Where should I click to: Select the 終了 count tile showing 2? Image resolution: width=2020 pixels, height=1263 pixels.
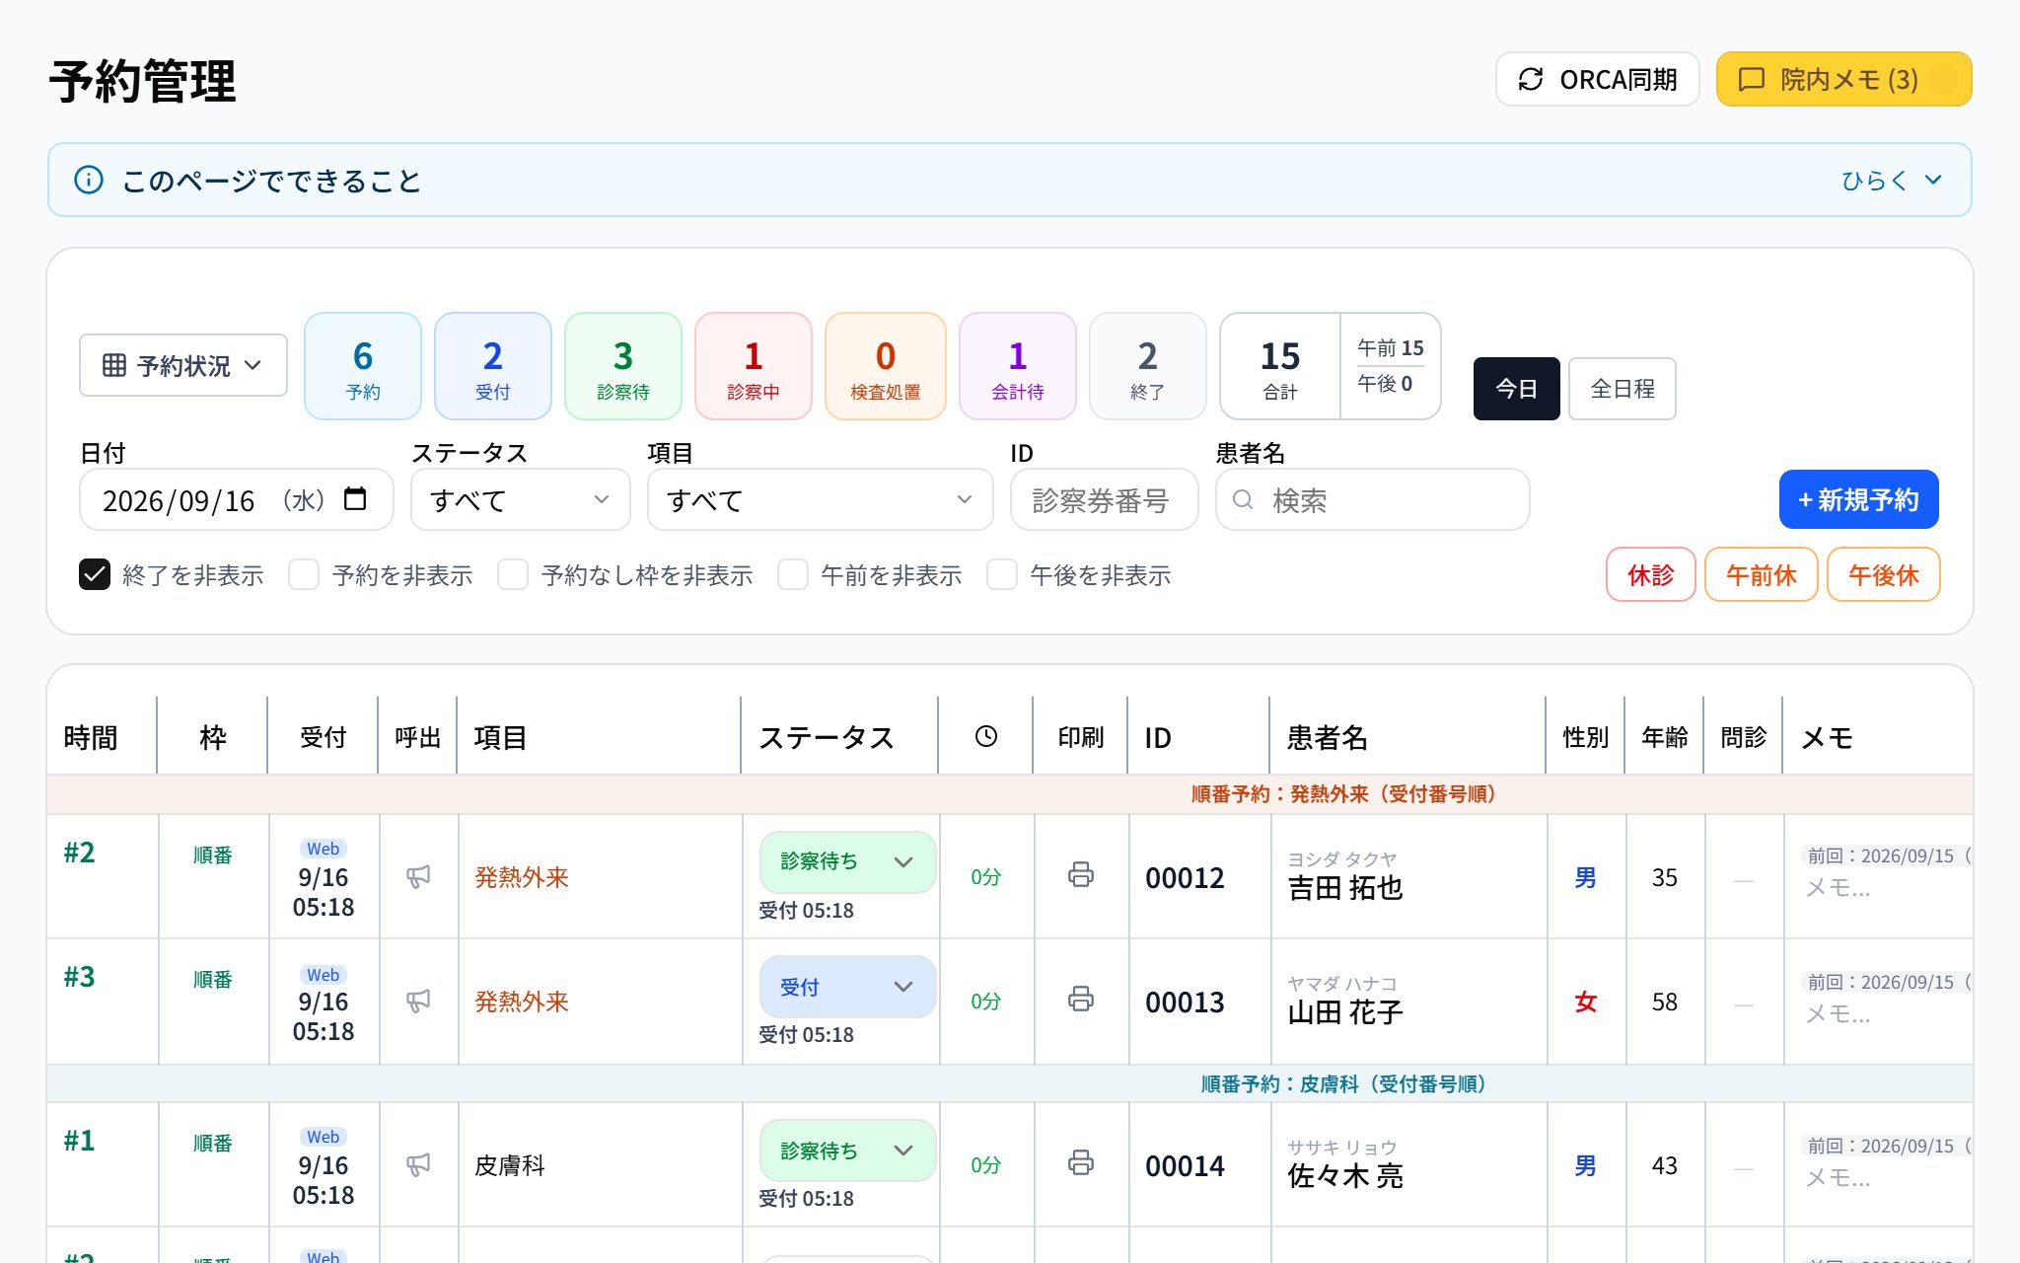(x=1148, y=366)
